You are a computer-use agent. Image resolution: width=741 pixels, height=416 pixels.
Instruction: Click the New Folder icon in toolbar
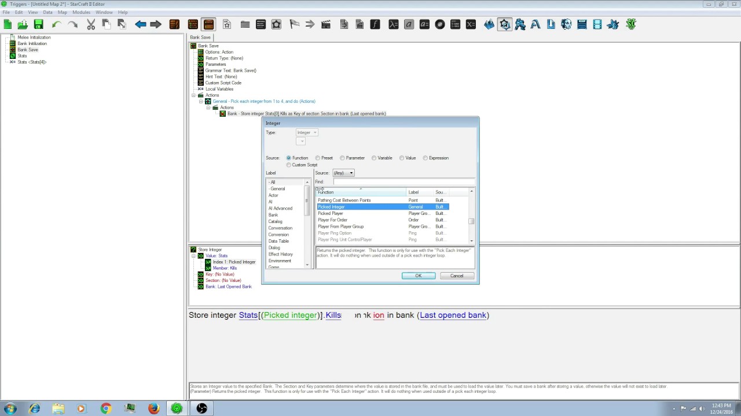[x=245, y=24]
